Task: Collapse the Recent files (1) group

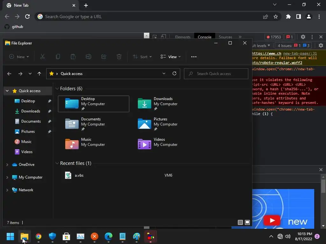Action: click(57, 163)
